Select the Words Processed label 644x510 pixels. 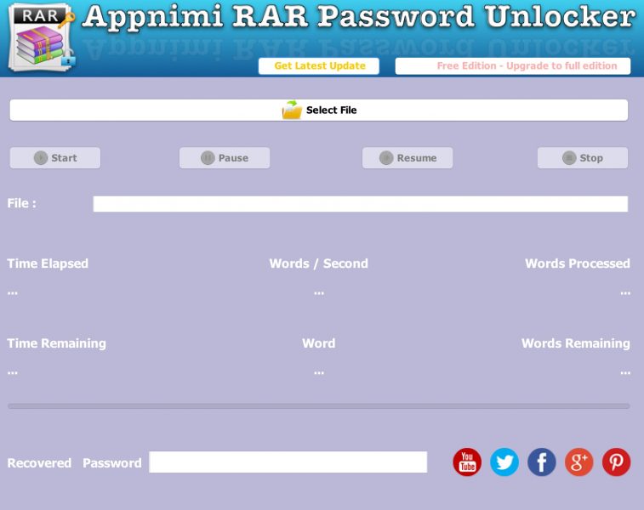[x=577, y=263]
